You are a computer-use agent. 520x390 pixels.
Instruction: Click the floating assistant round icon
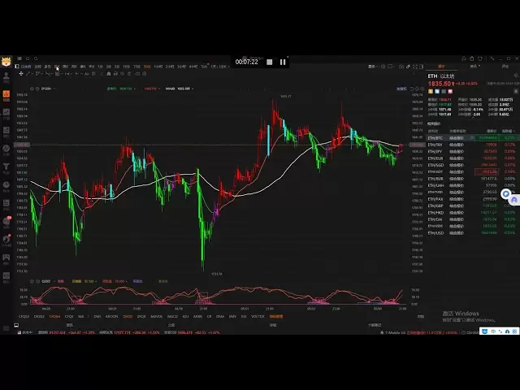[505, 193]
